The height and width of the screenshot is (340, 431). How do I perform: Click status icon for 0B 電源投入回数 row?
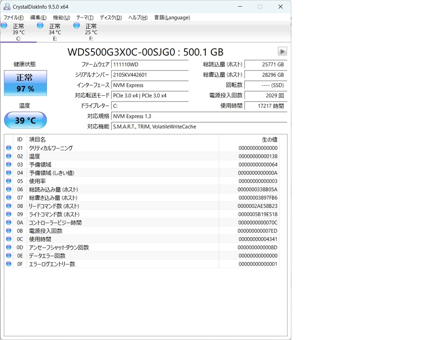click(x=9, y=230)
